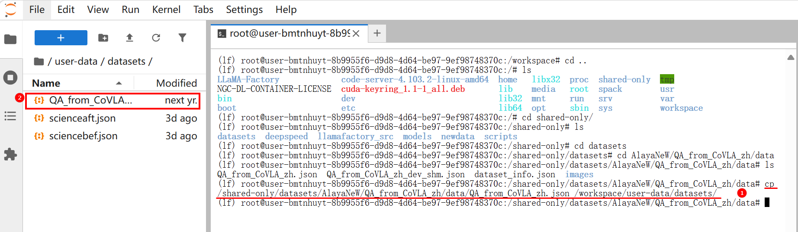The height and width of the screenshot is (232, 798).
Task: Click the blue New Launcher plus button
Action: (61, 38)
